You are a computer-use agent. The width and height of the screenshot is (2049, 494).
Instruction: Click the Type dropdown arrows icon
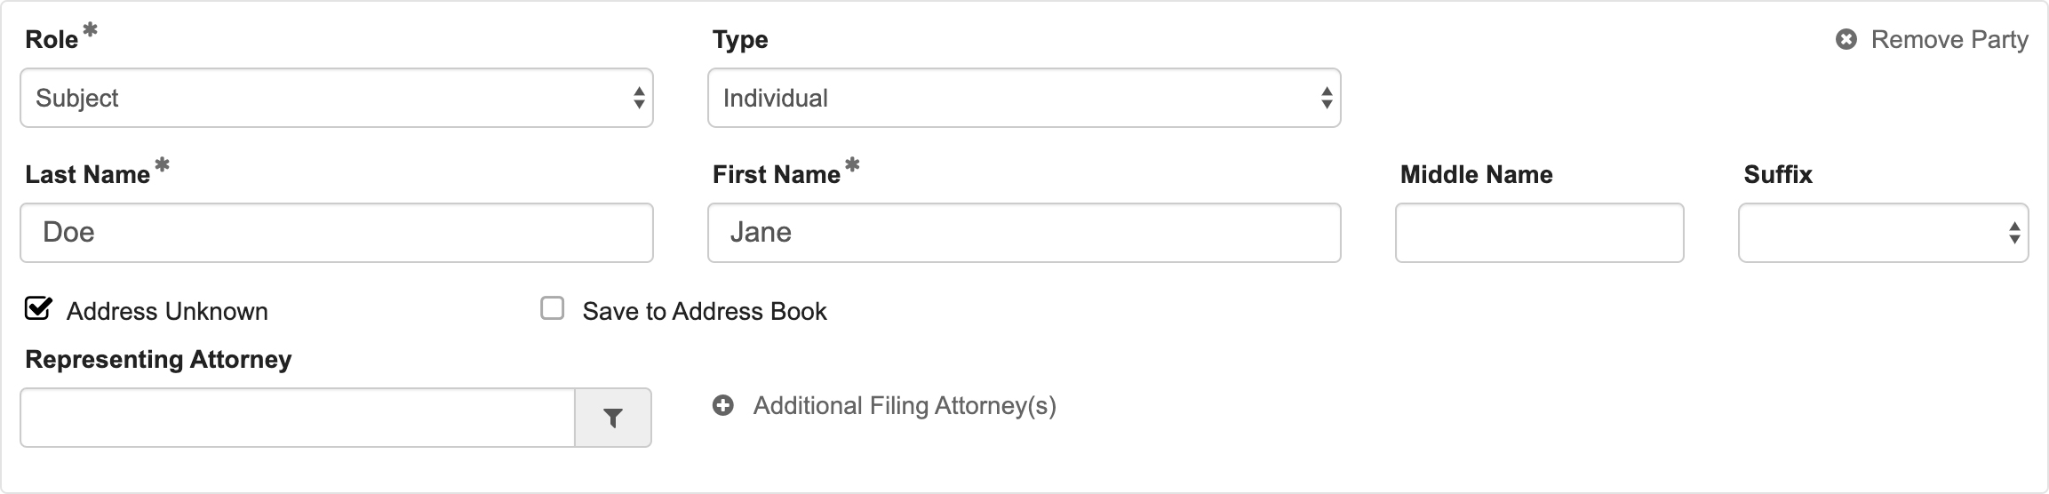1327,98
